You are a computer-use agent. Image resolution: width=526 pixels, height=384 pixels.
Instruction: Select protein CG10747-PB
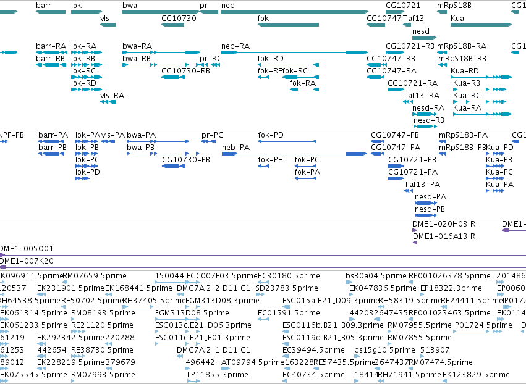pos(395,135)
